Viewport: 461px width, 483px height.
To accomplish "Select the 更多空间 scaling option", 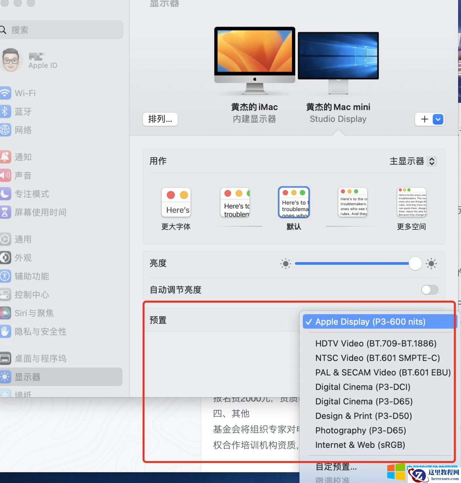I will [x=411, y=202].
